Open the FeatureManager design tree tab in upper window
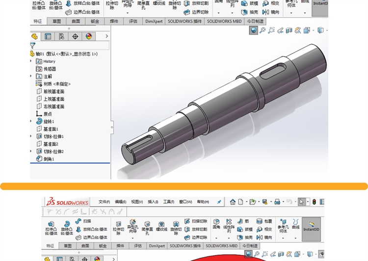This screenshot has height=261, width=368. click(34, 36)
